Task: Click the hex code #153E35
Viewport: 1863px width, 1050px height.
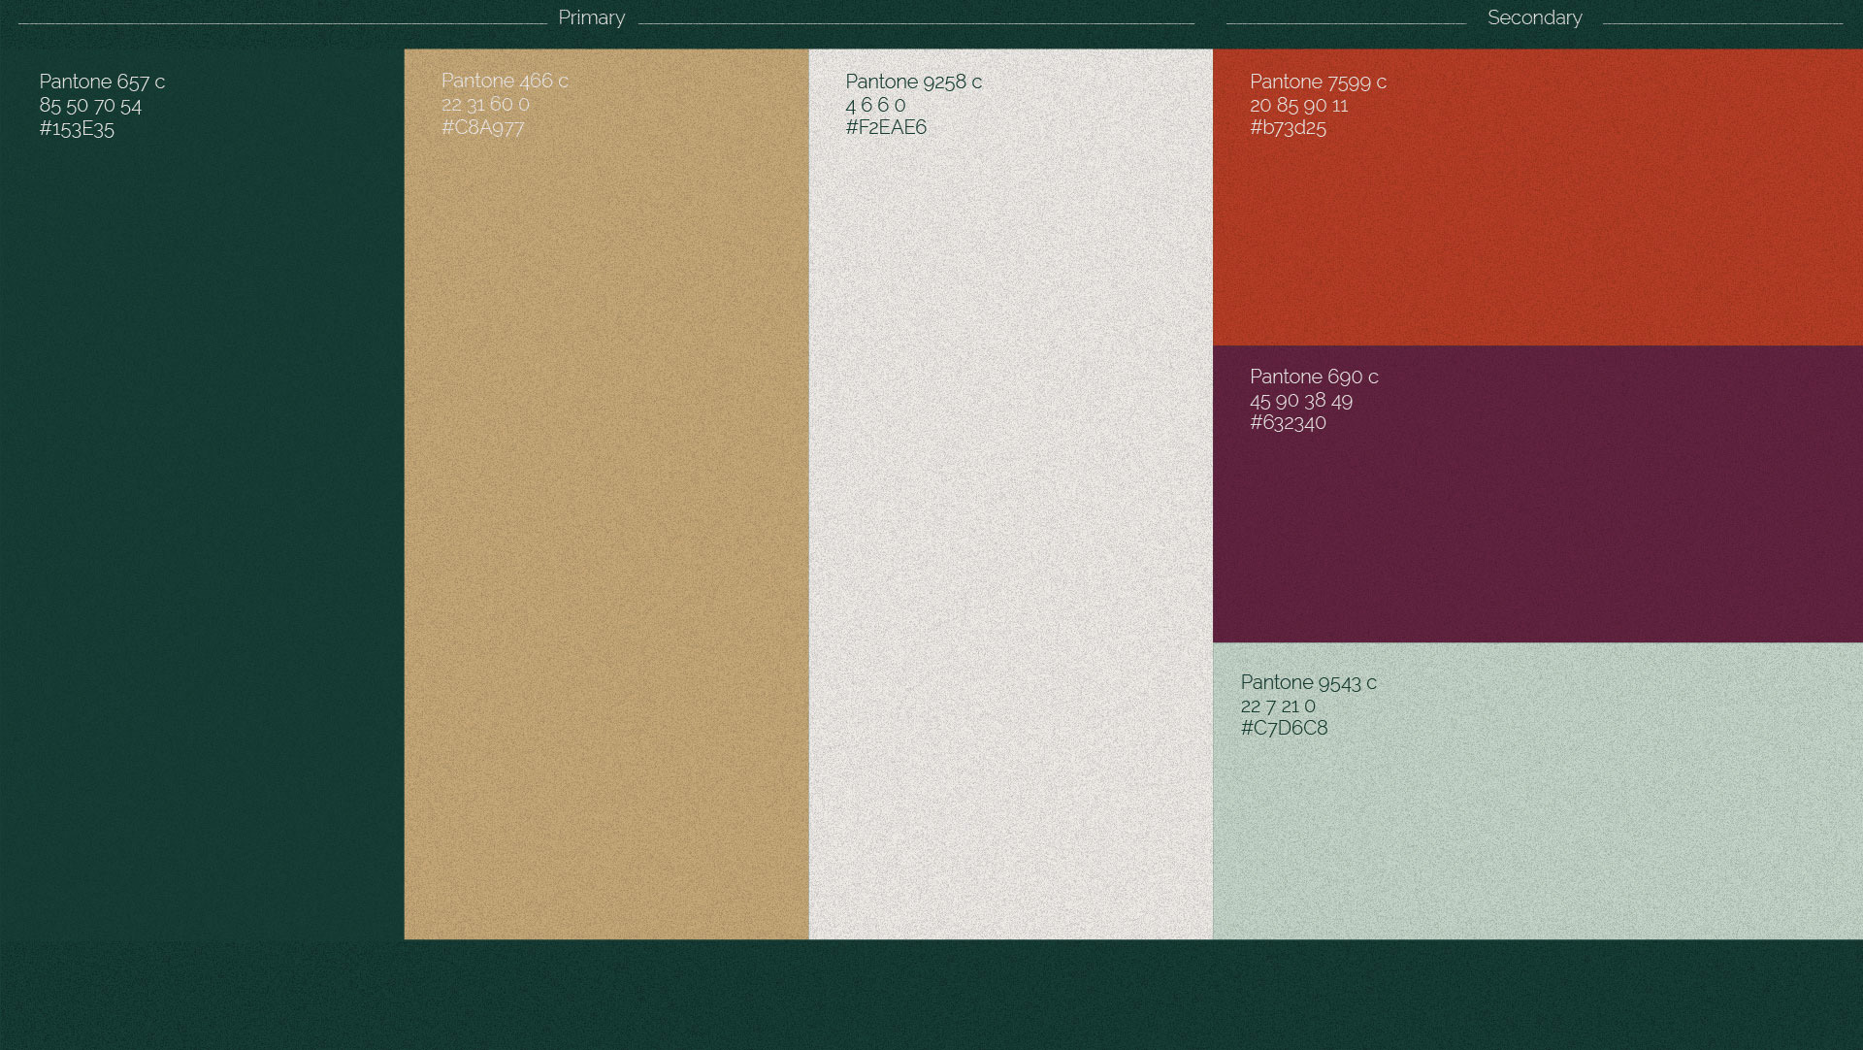Action: click(77, 128)
